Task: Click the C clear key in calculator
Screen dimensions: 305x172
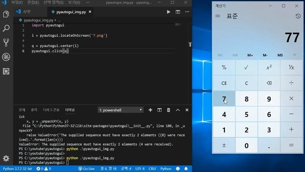Action: [246, 83]
